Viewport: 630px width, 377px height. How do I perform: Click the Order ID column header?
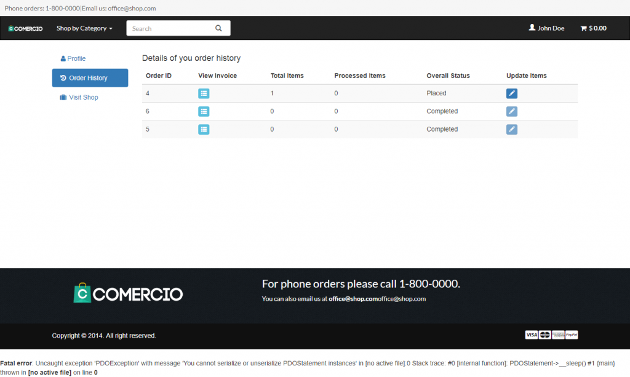(158, 76)
